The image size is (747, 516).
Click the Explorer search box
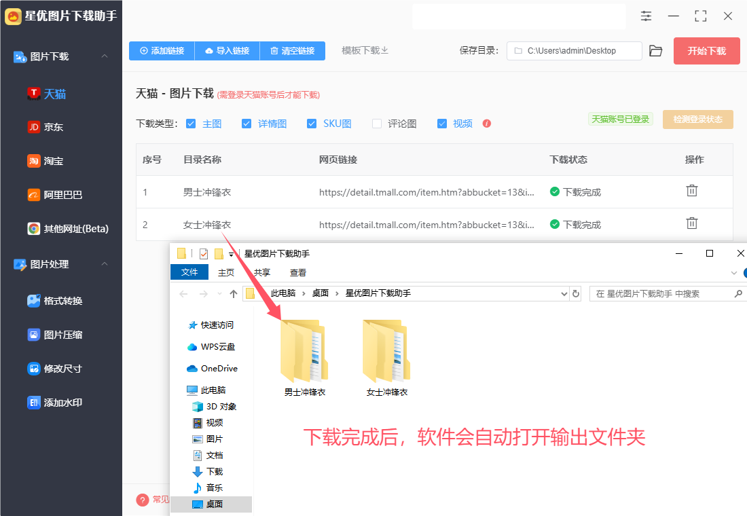(x=667, y=293)
